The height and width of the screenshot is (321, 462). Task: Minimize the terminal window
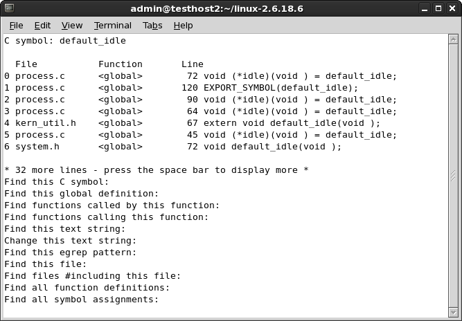(423, 8)
